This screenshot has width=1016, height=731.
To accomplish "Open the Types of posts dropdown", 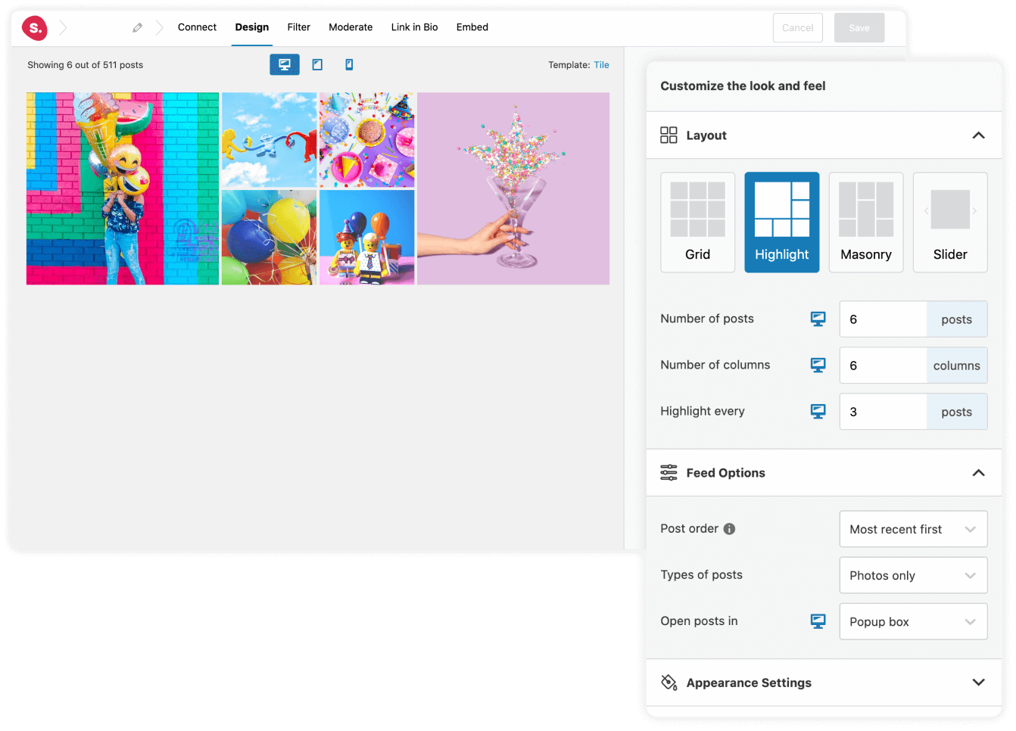I will click(x=913, y=575).
